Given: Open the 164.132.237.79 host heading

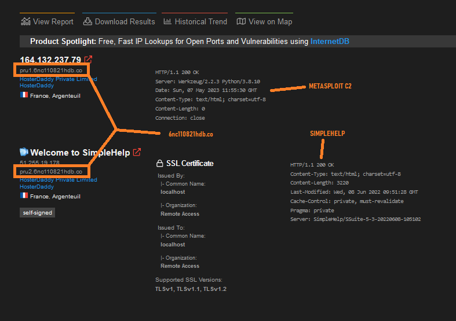Looking at the screenshot, I should tap(50, 60).
